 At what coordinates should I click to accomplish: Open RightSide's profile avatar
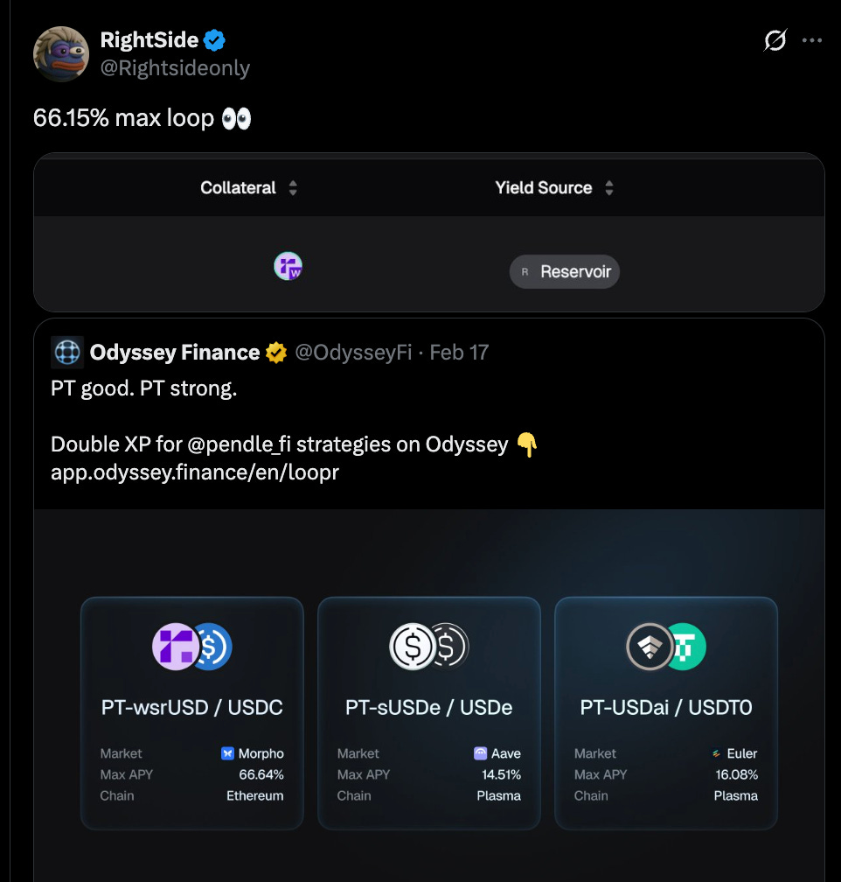tap(61, 54)
